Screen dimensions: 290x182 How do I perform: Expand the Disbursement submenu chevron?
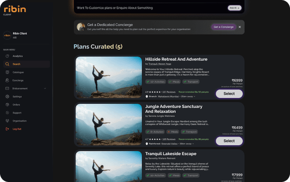(45, 89)
